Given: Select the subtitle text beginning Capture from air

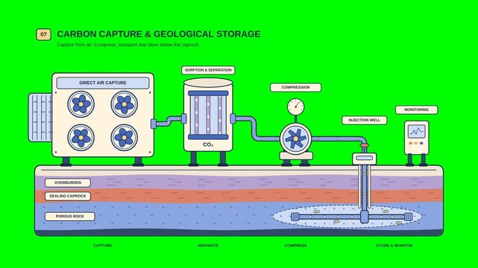Looking at the screenshot, I should (x=128, y=45).
